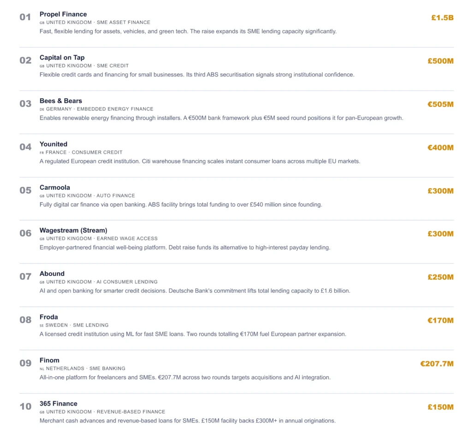Click the €207.7M funding figure

click(x=437, y=364)
